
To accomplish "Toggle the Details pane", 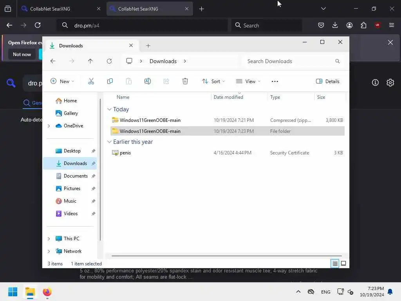I will (328, 82).
